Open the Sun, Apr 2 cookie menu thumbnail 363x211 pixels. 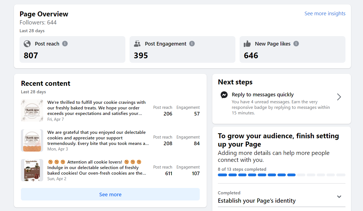click(x=32, y=170)
